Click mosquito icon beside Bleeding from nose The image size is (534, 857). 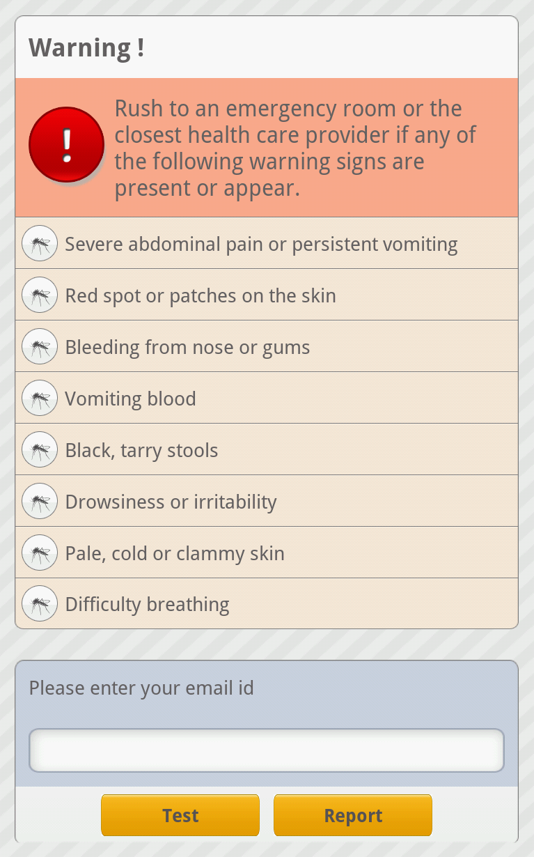point(40,346)
